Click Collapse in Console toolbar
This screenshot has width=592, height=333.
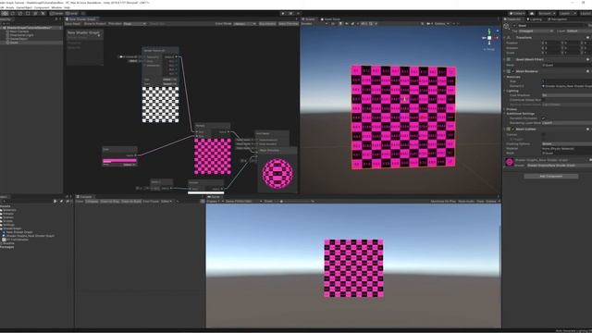pyautogui.click(x=92, y=202)
